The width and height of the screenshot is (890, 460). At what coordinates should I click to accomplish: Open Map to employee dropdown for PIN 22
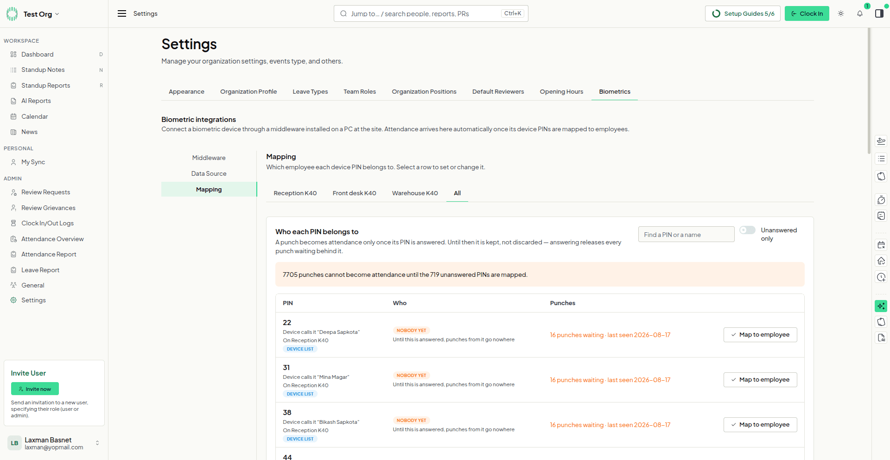click(760, 335)
